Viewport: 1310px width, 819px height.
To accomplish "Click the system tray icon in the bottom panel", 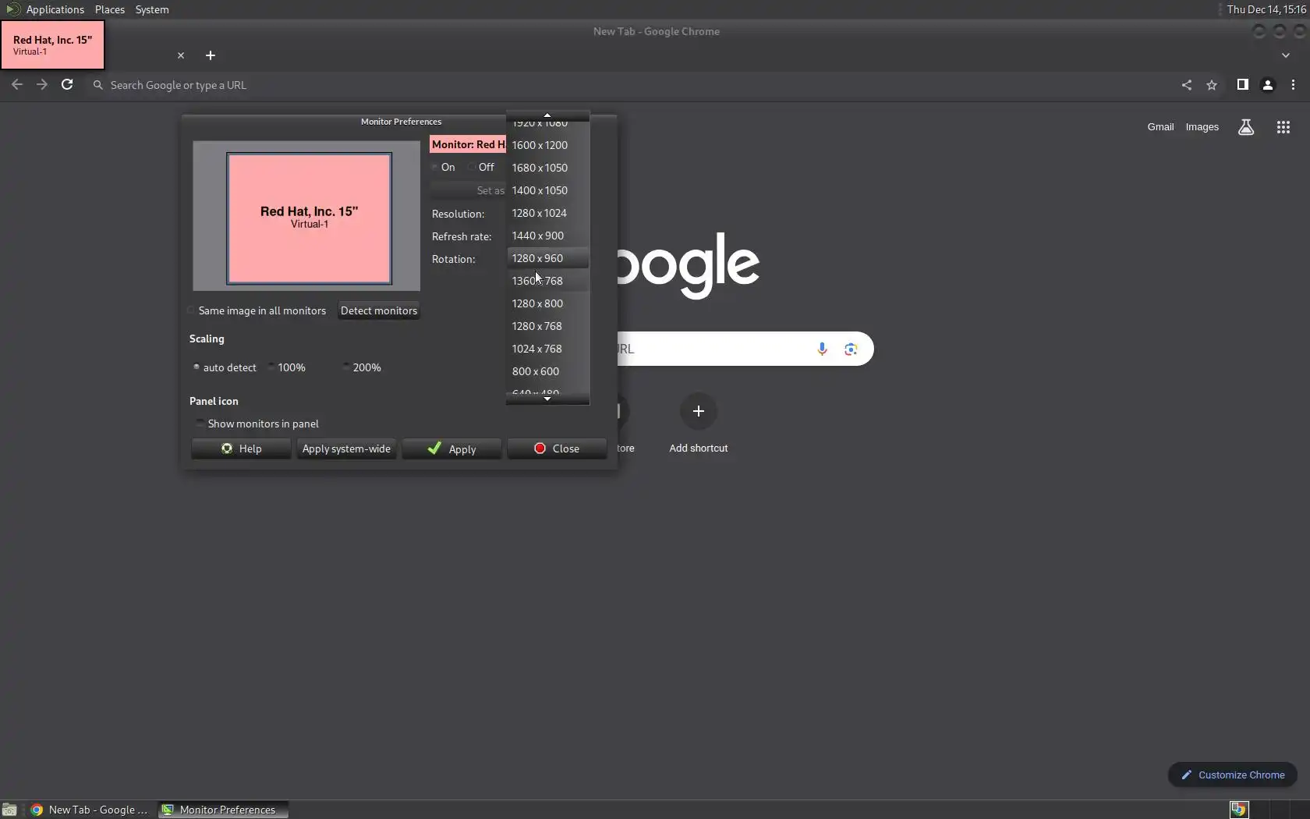I will 1239,810.
